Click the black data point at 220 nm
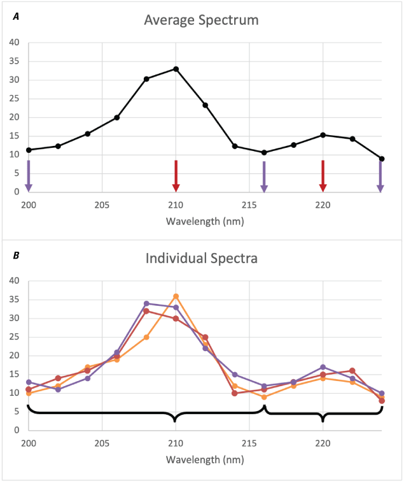This screenshot has width=404, height=483. coord(323,135)
